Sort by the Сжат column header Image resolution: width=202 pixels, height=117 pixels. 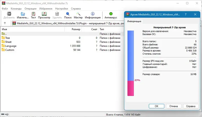(x=90, y=29)
